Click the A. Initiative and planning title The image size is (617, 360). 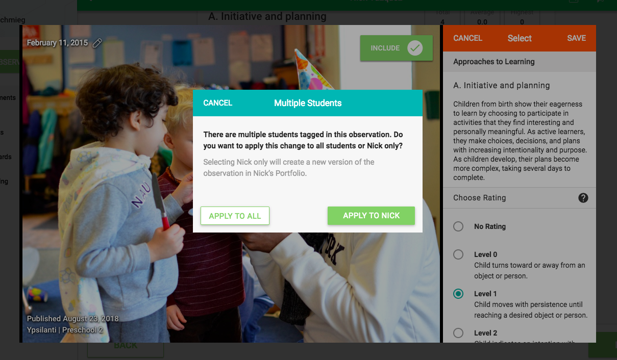pyautogui.click(x=502, y=86)
